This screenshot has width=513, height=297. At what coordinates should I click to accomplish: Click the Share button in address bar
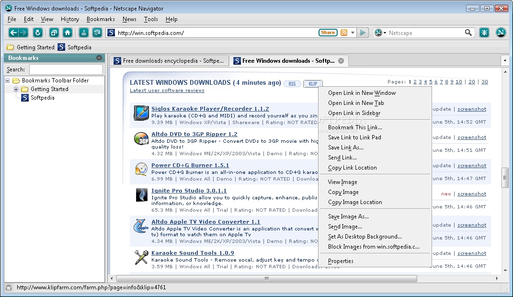[328, 33]
